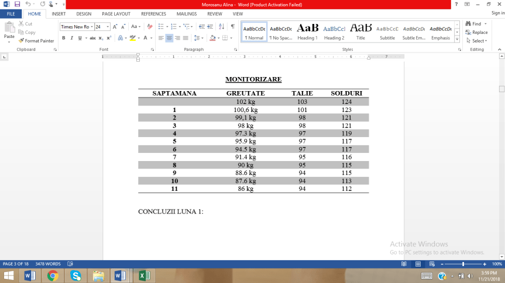
Task: Toggle show/hide paragraph marks
Action: 232,27
